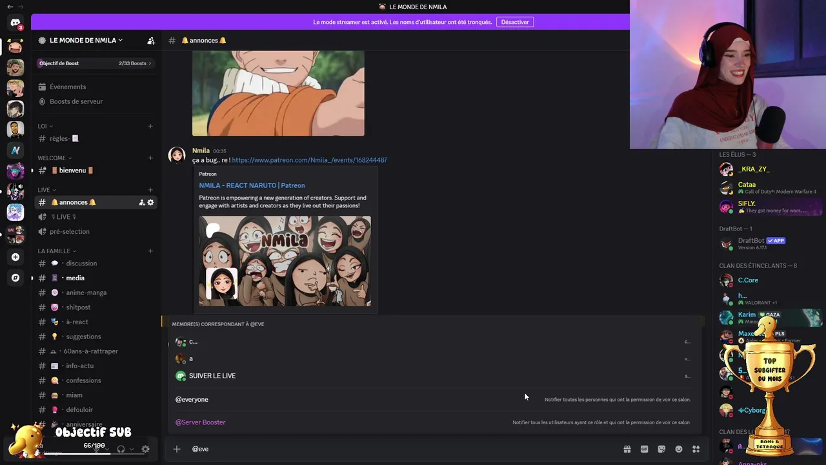826x465 pixels.
Task: Select @Server Booster role suggestion
Action: click(433, 422)
